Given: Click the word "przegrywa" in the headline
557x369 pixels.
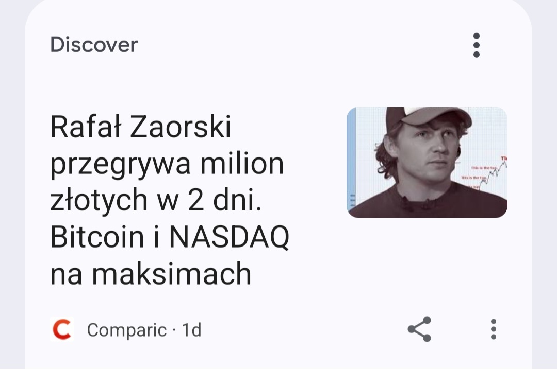Looking at the screenshot, I should (x=122, y=165).
